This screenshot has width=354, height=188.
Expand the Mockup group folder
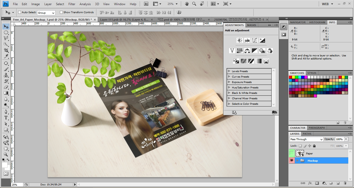coord(297,161)
